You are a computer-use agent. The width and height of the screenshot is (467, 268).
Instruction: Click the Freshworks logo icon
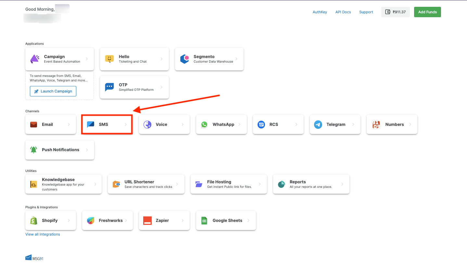tap(91, 221)
